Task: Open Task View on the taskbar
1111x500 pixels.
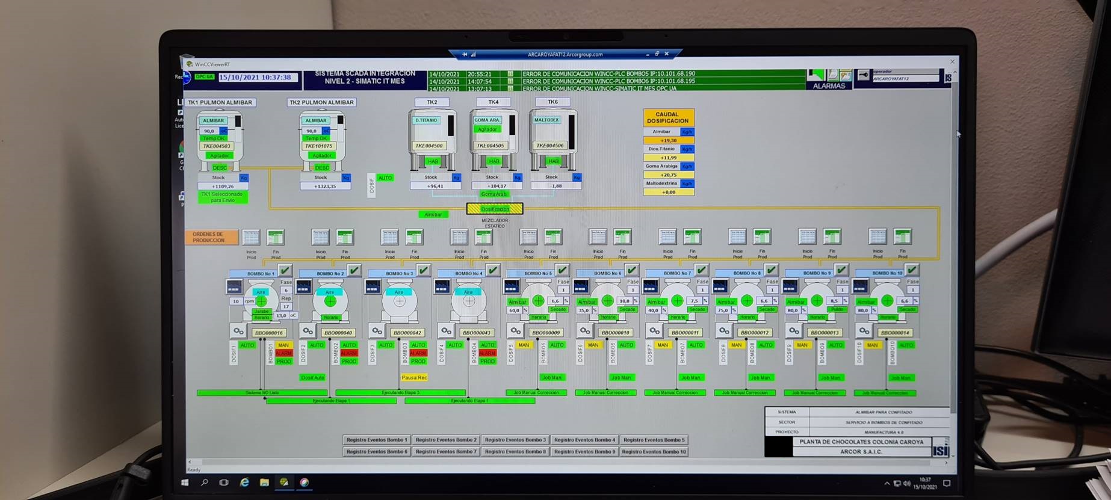Action: point(224,483)
